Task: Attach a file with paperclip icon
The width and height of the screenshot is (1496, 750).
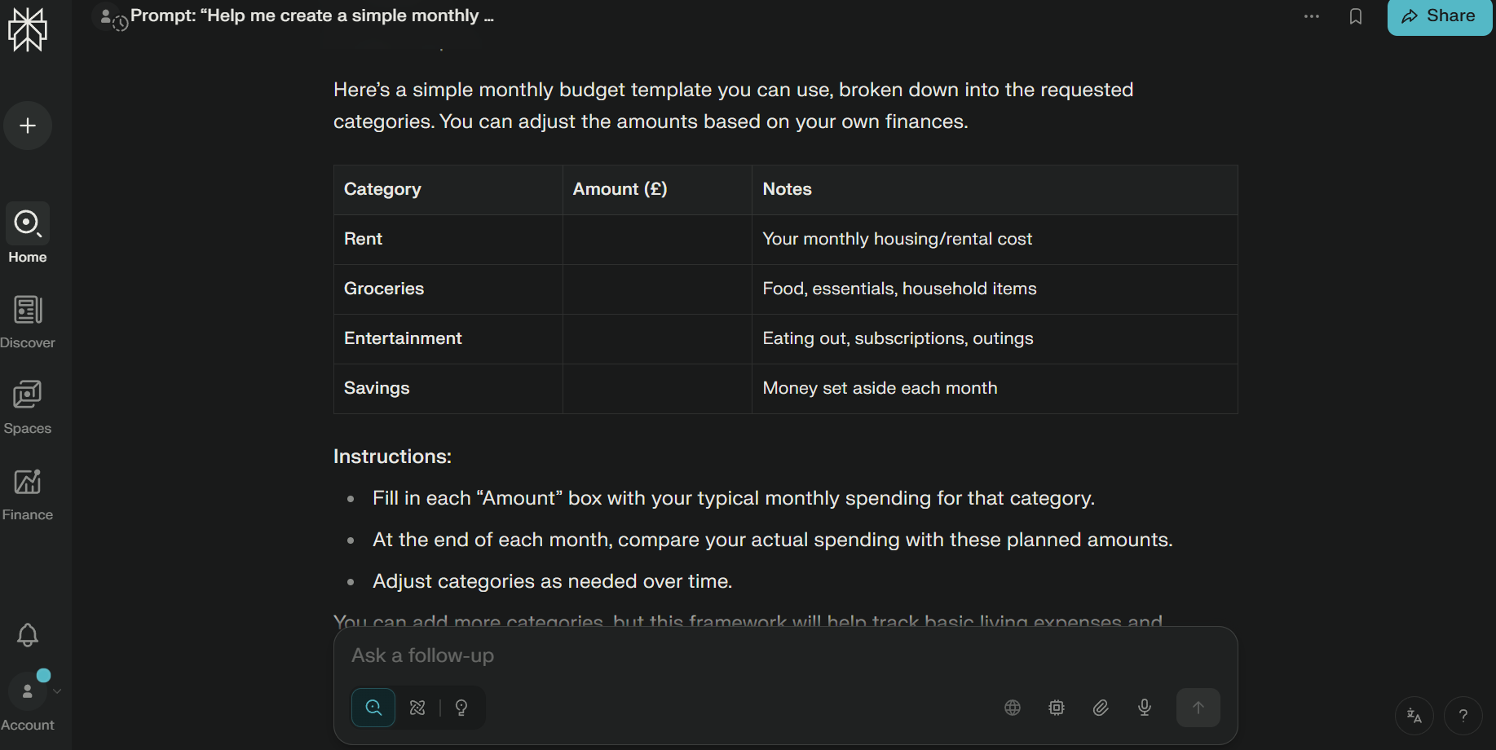Action: point(1101,708)
